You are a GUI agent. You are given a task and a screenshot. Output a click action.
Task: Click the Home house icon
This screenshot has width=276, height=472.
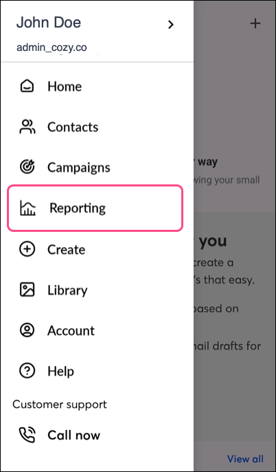(x=27, y=87)
